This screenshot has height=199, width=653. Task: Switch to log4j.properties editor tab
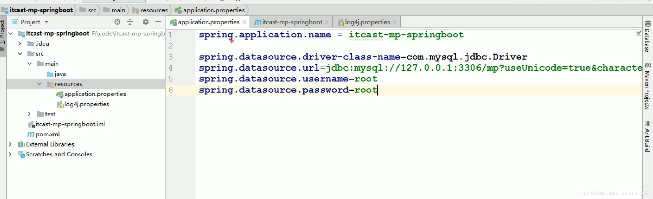[x=367, y=22]
